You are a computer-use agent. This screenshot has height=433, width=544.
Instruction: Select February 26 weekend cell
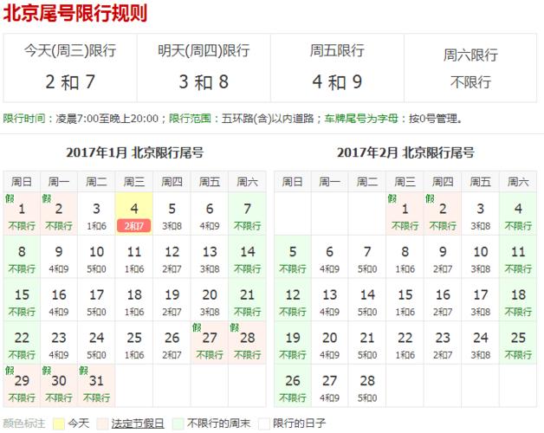click(293, 386)
